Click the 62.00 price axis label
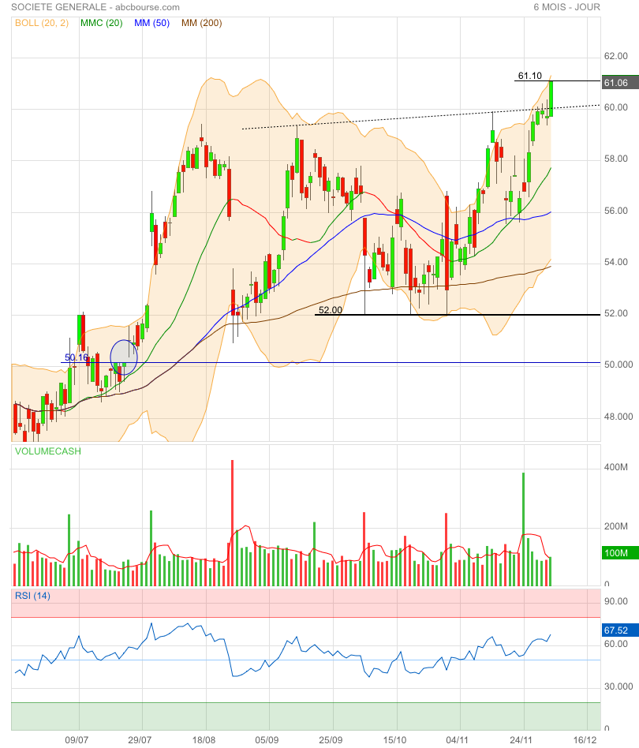Screen dimensions: 639x748 tap(615, 56)
